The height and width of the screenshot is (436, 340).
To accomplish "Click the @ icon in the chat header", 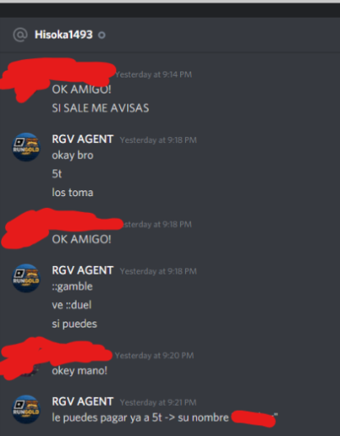I will point(20,35).
